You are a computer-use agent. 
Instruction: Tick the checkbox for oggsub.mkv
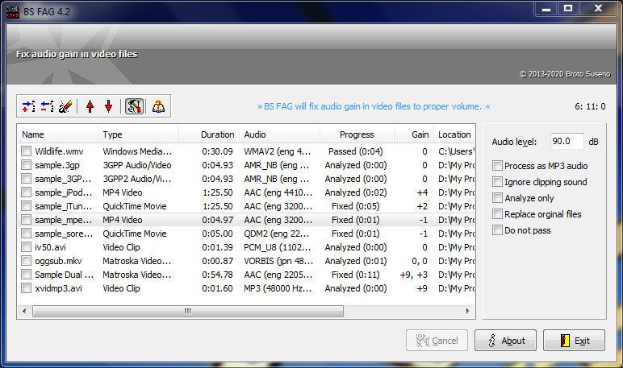click(x=26, y=261)
